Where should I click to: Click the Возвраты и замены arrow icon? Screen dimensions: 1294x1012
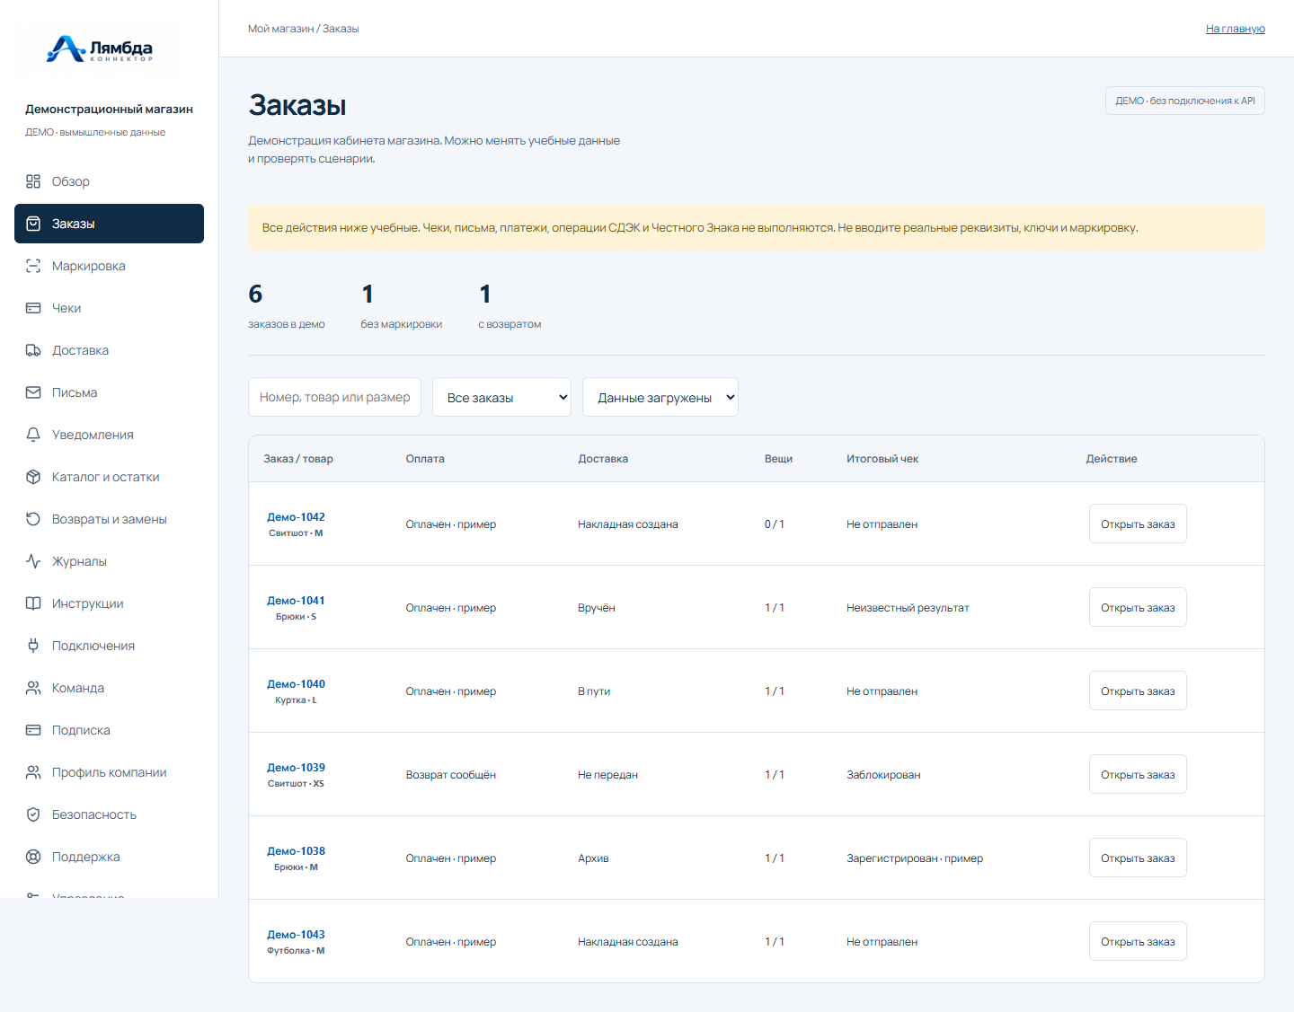click(33, 519)
